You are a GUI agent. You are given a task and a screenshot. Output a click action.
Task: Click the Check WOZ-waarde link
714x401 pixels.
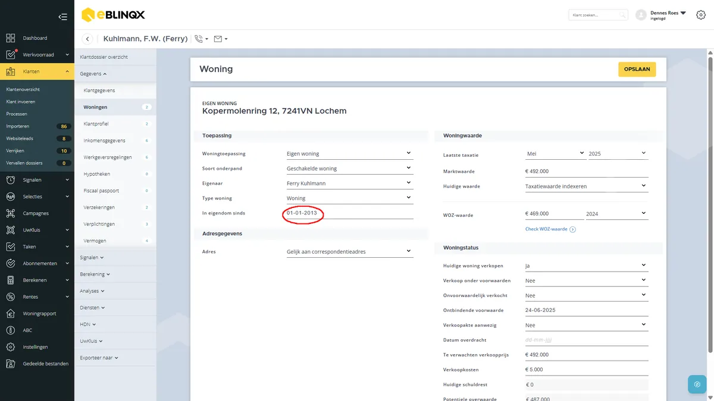coord(550,229)
